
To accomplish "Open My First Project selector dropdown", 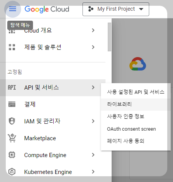I will pos(116,9).
